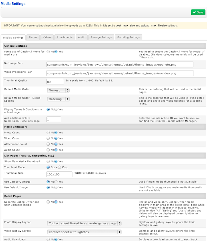This screenshot has height=241, width=207.
Task: Open the Encoding Settings tab
Action: 128,37
